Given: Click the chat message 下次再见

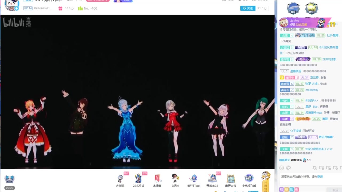Looking at the screenshot, I should tap(285, 41).
